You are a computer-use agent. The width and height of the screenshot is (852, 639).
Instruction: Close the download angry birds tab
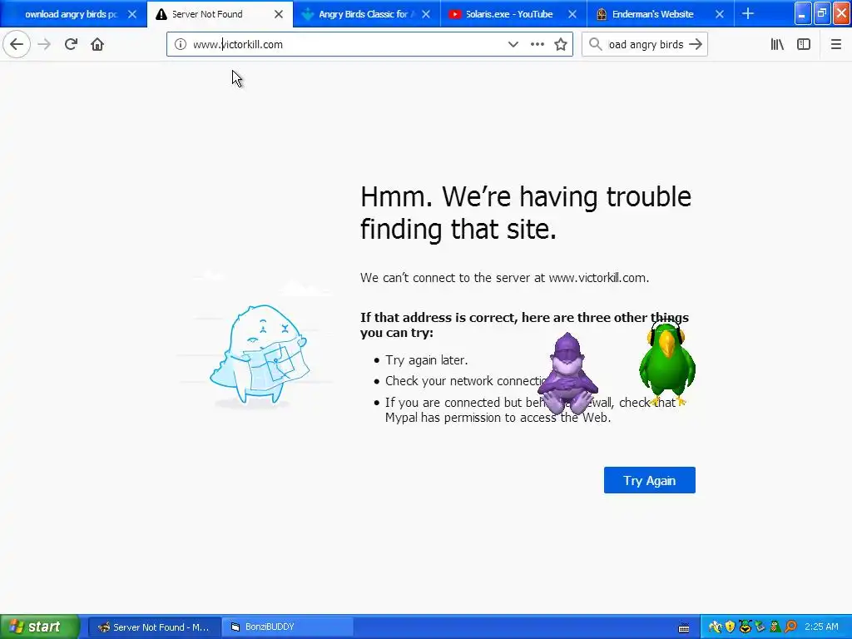pyautogui.click(x=132, y=14)
